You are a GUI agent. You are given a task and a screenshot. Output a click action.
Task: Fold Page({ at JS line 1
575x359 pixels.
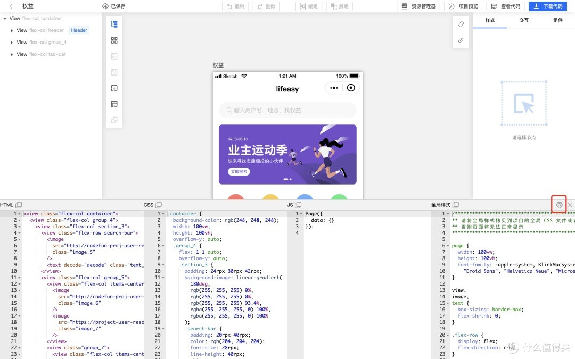(x=301, y=214)
